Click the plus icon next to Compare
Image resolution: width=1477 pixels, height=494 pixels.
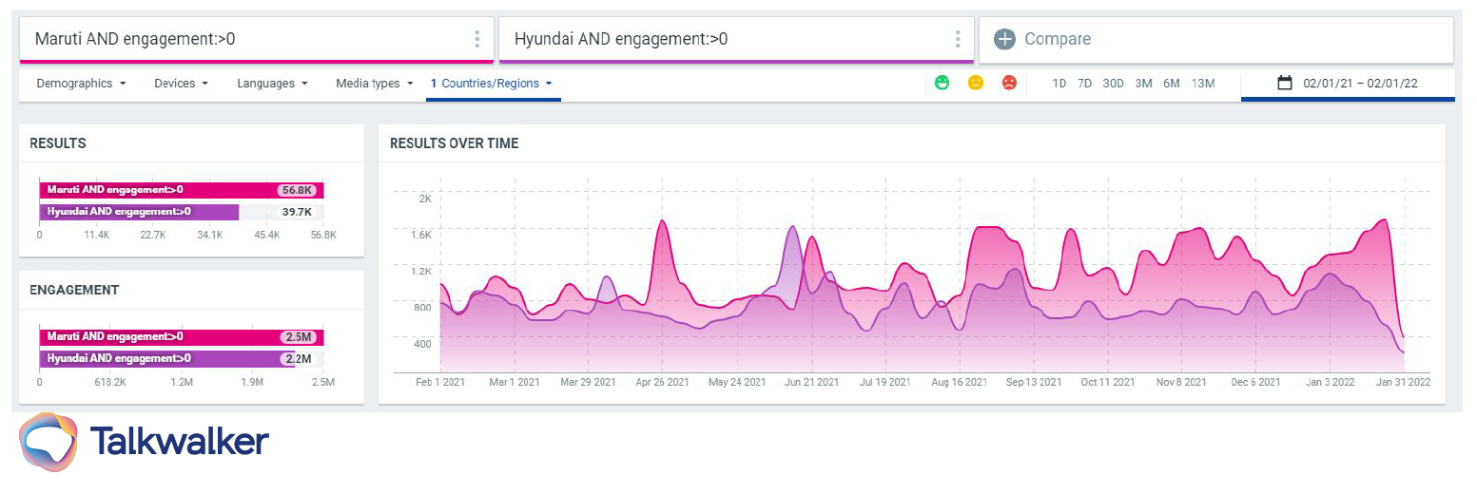pos(1004,39)
